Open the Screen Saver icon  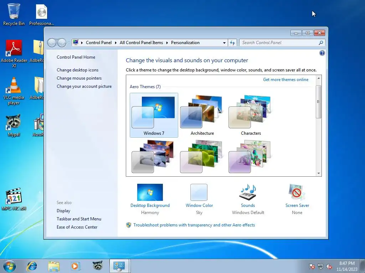tap(297, 192)
